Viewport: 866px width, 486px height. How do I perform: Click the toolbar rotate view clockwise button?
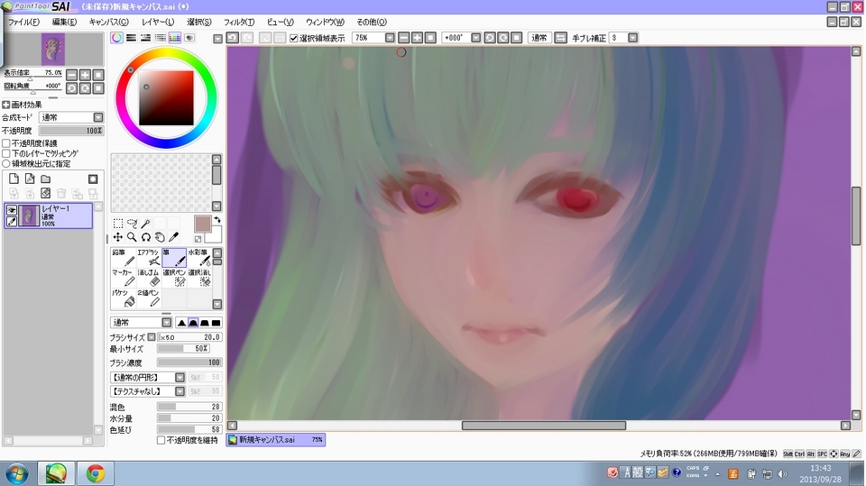click(x=503, y=38)
